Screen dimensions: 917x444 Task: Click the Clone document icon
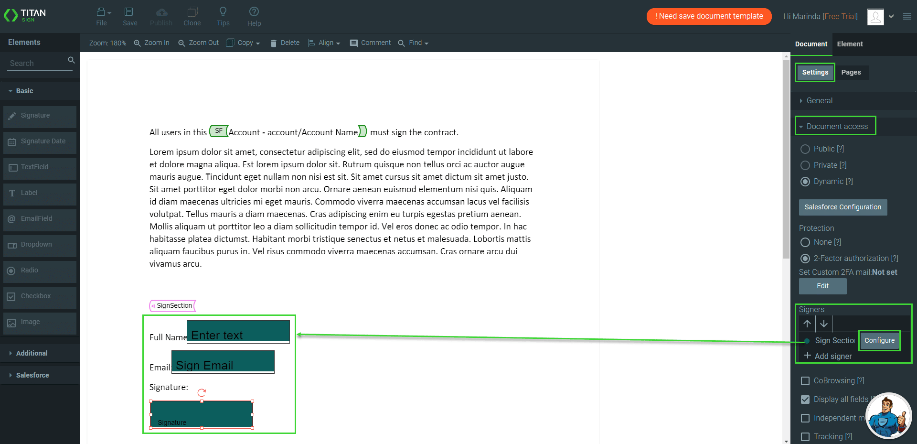point(192,12)
